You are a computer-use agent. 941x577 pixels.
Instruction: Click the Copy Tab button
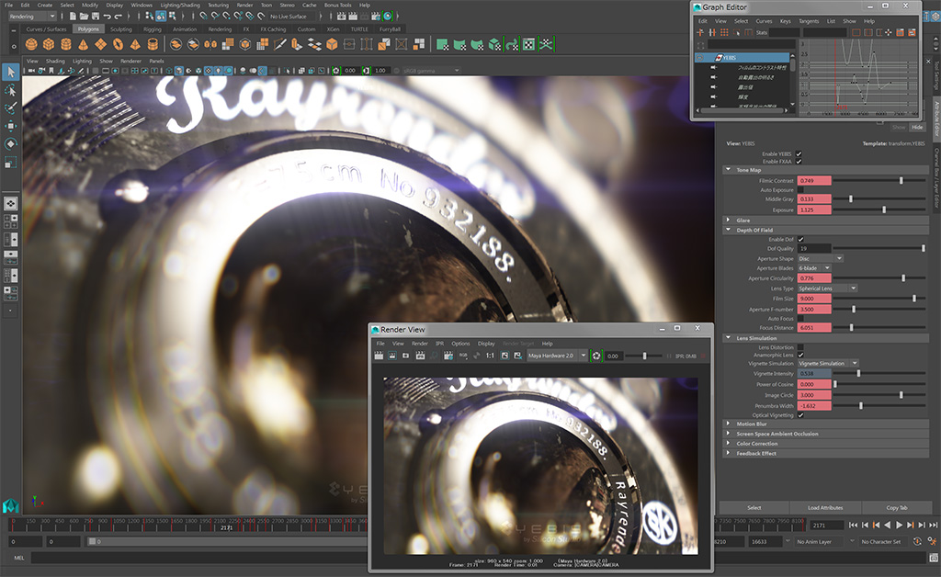click(x=897, y=507)
